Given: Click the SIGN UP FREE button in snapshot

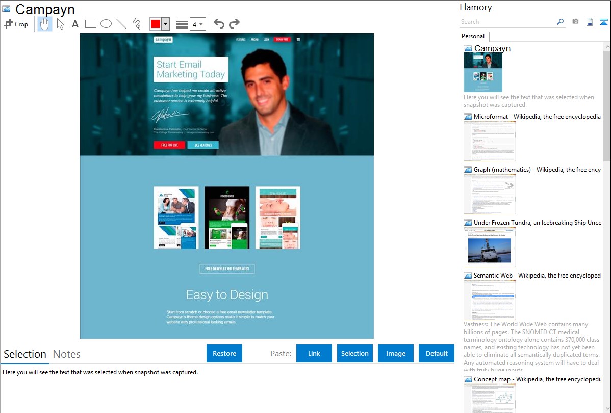Looking at the screenshot, I should [282, 39].
